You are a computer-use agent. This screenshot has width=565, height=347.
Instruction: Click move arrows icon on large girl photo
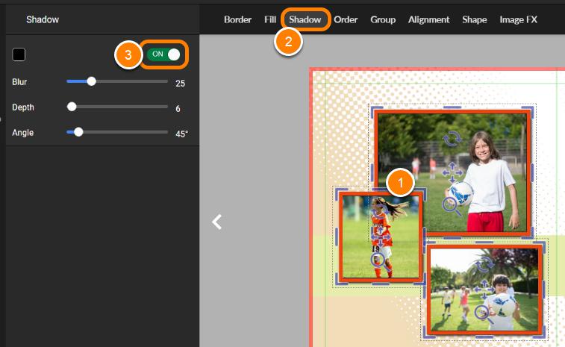452,172
